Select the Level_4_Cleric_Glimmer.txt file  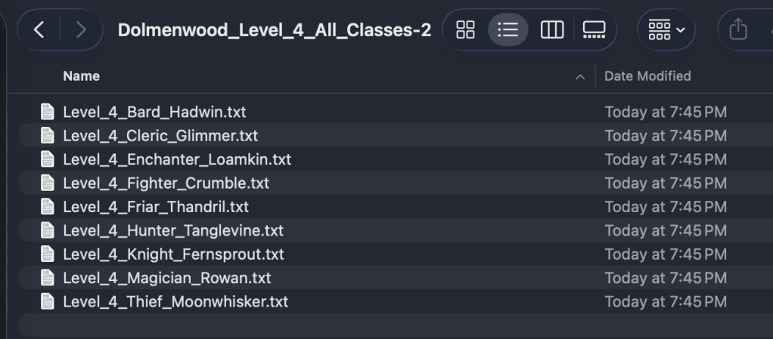coord(160,136)
